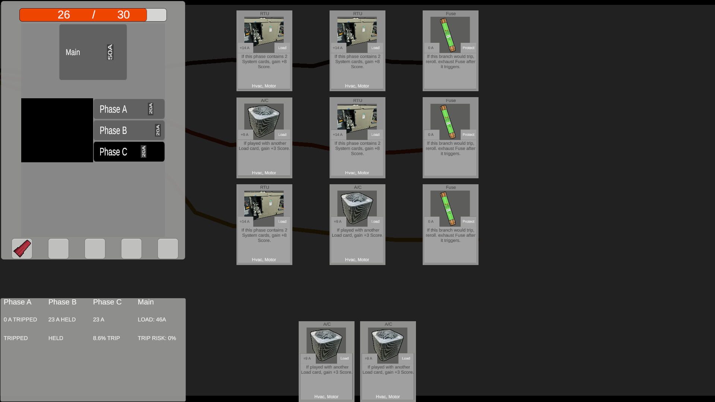
Task: Click the middle-row Fuse card
Action: tap(451, 138)
